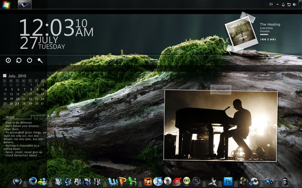This screenshot has height=188, width=302.
Task: Click the Dare to be different note
Action: [18, 123]
